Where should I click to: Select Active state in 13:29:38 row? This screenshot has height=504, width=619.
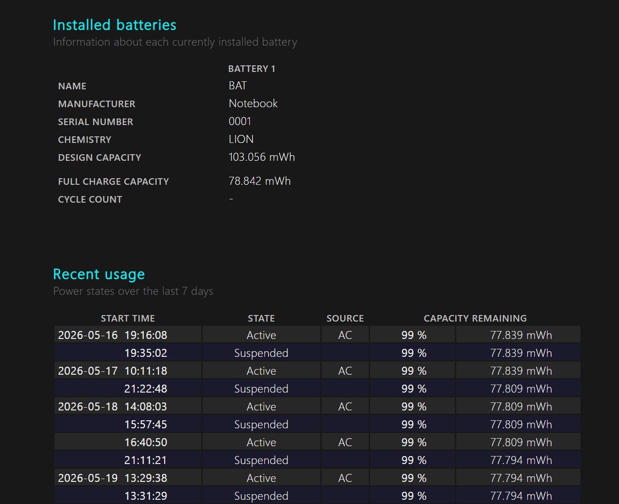click(x=262, y=477)
